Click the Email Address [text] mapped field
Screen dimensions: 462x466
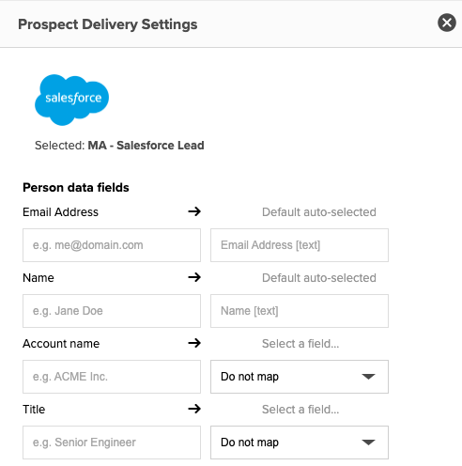click(x=300, y=245)
